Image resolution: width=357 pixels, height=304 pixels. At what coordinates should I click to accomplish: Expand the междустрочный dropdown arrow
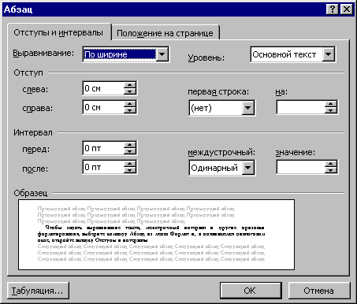247,168
